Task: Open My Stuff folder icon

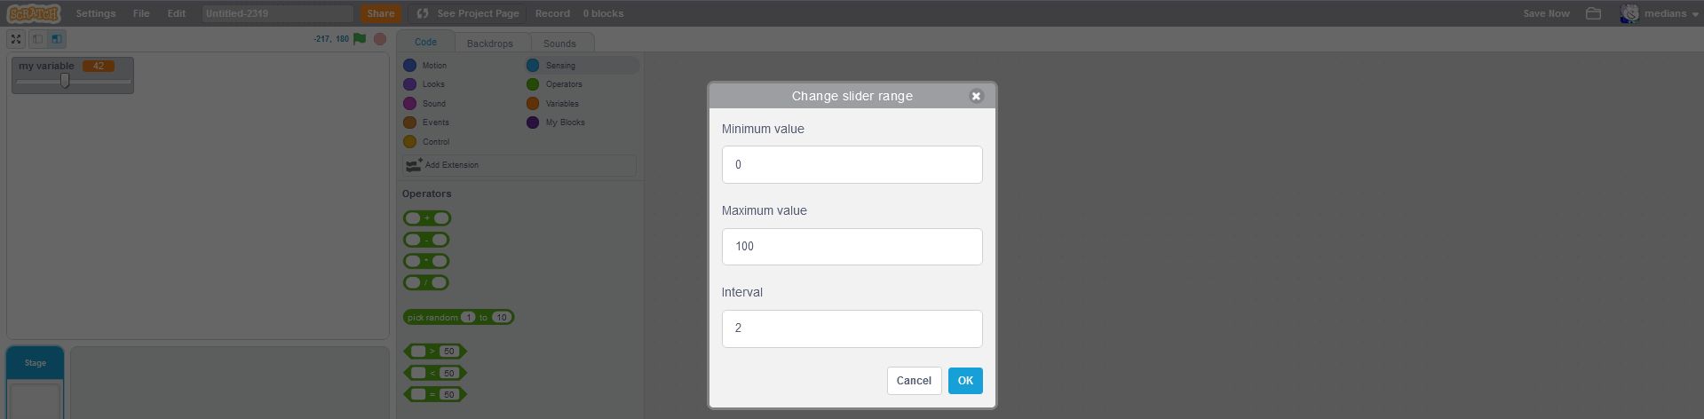Action: (1593, 13)
